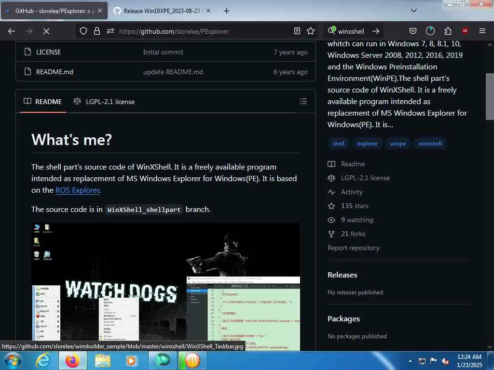The height and width of the screenshot is (370, 494).
Task: Open the Packages heading link
Action: (343, 319)
